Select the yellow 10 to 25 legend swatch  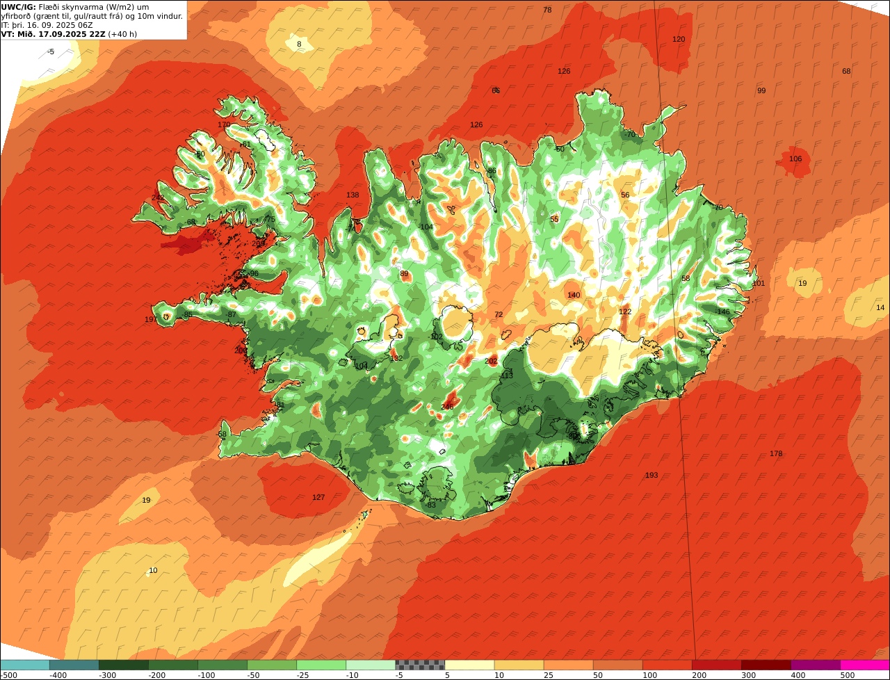pos(519,665)
